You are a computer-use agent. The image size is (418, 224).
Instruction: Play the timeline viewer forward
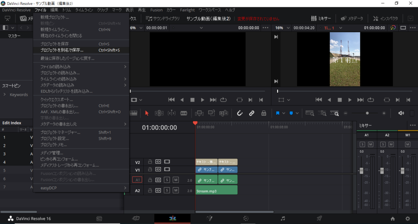(350, 100)
